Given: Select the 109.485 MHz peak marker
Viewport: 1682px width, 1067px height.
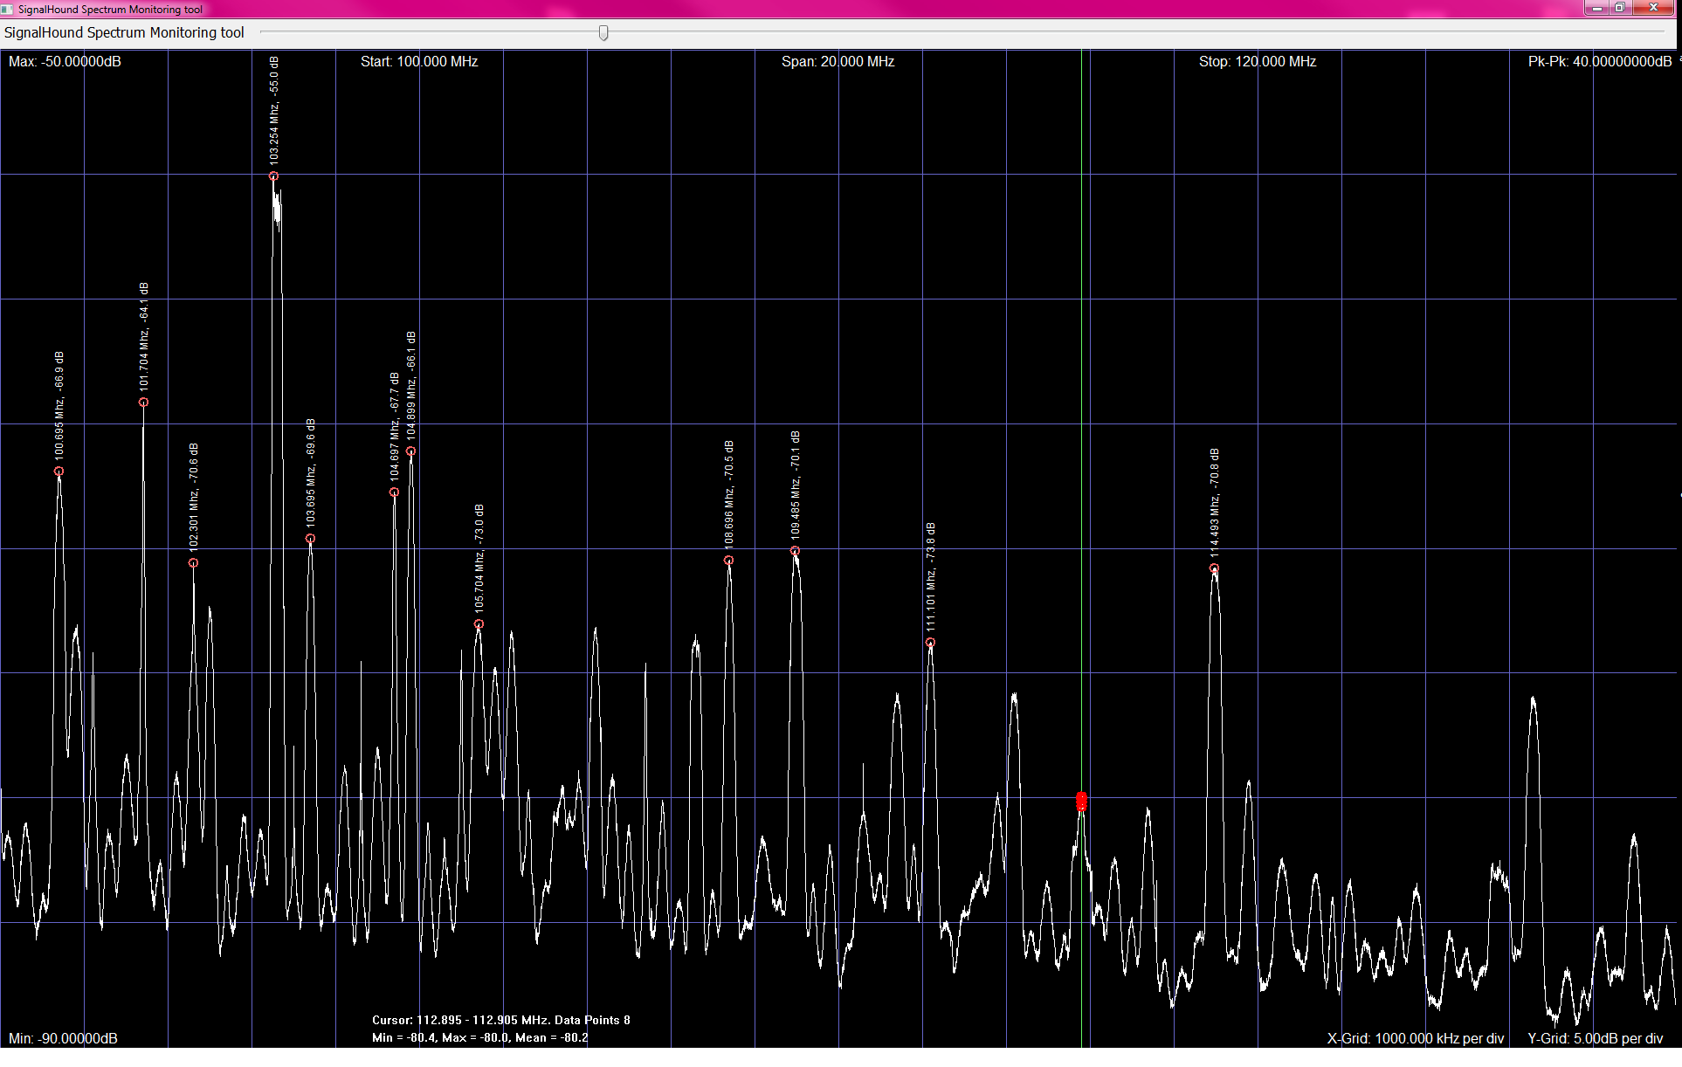Looking at the screenshot, I should 795,551.
